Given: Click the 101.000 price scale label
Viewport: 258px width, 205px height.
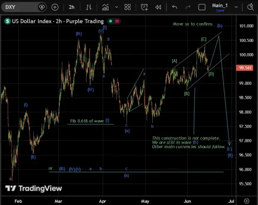Looking at the screenshot, I should [x=246, y=26].
